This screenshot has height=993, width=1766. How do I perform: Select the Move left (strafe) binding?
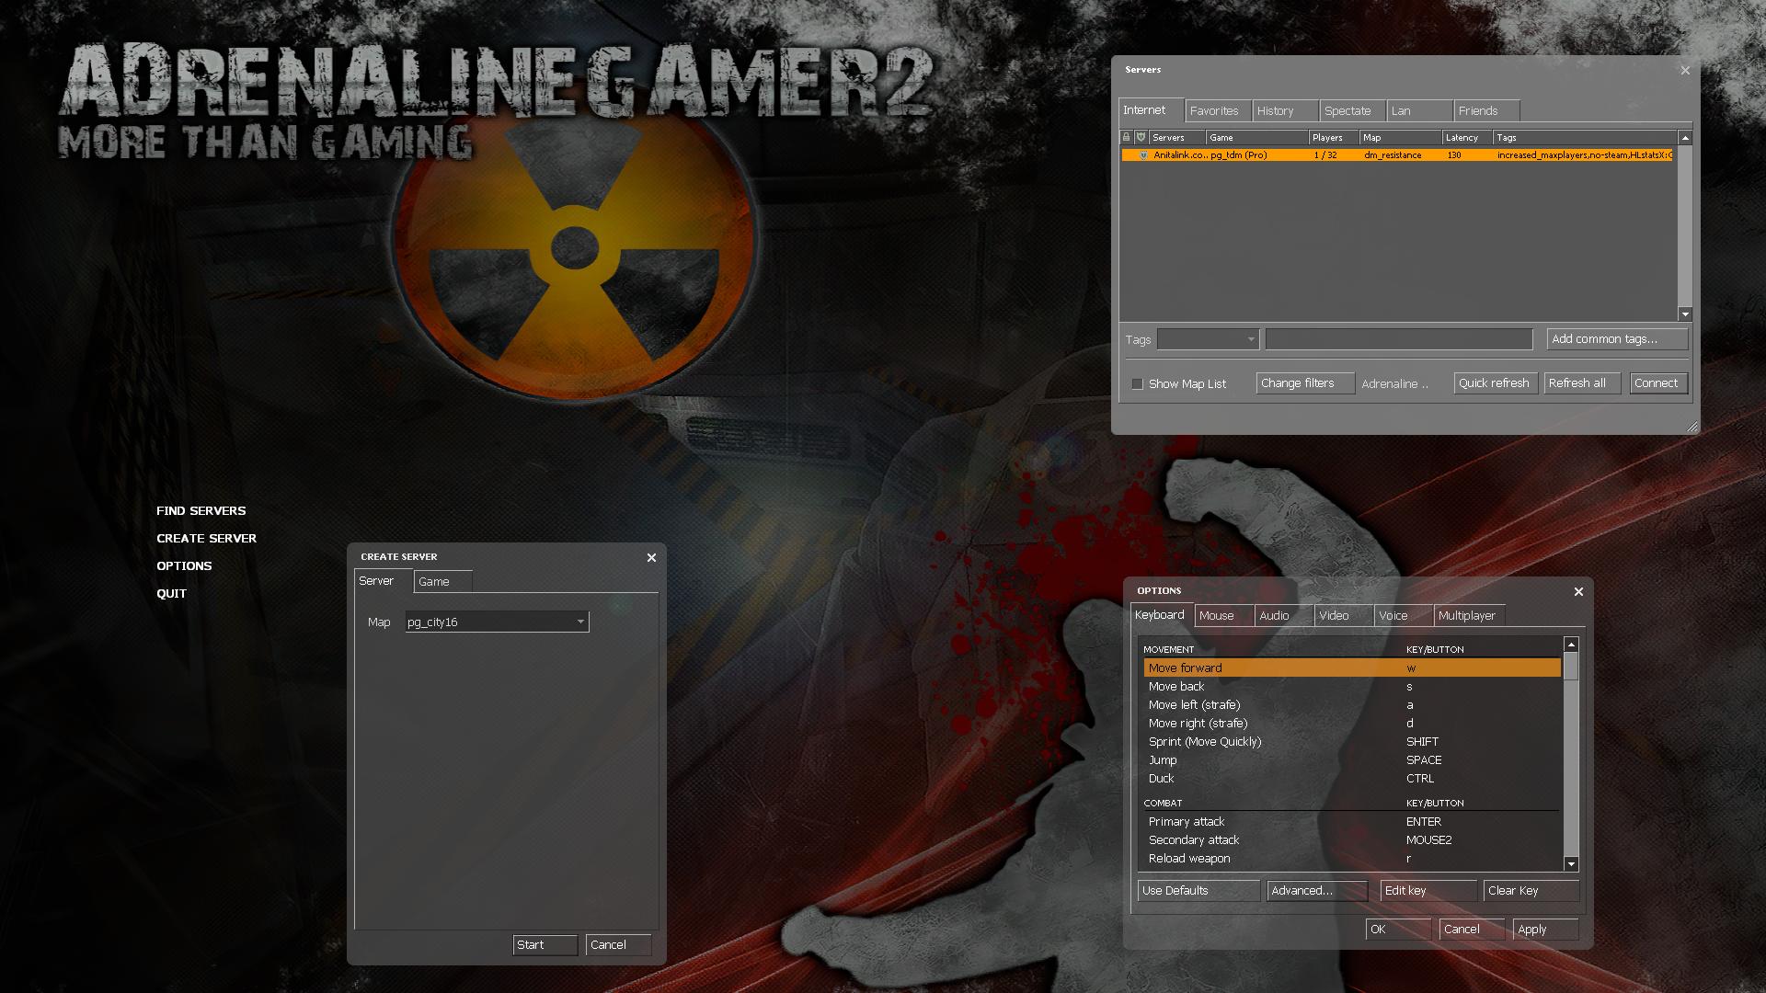[1352, 705]
